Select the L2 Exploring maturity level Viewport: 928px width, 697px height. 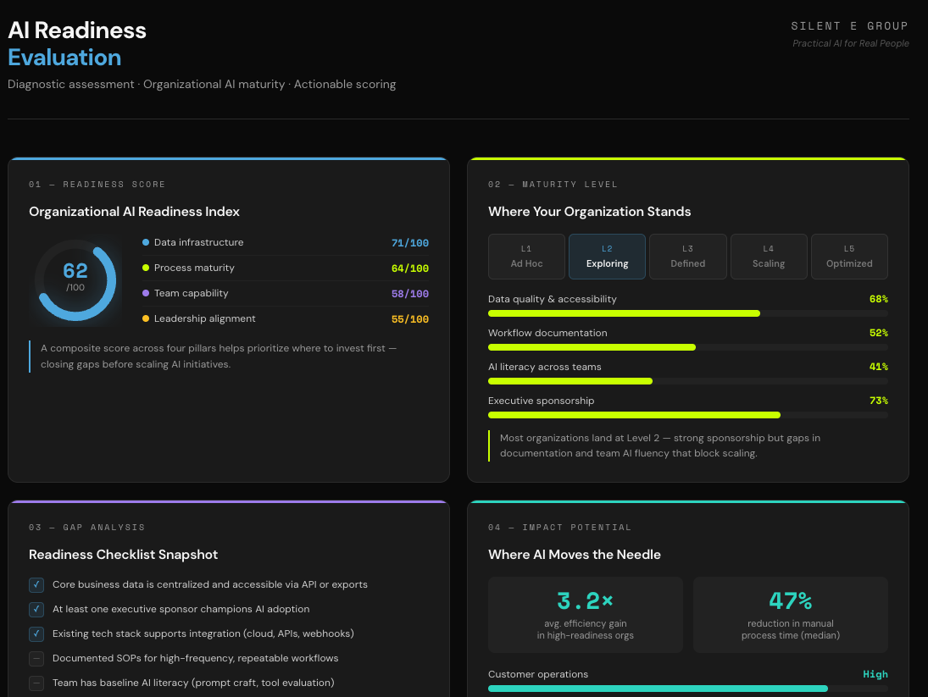coord(607,256)
